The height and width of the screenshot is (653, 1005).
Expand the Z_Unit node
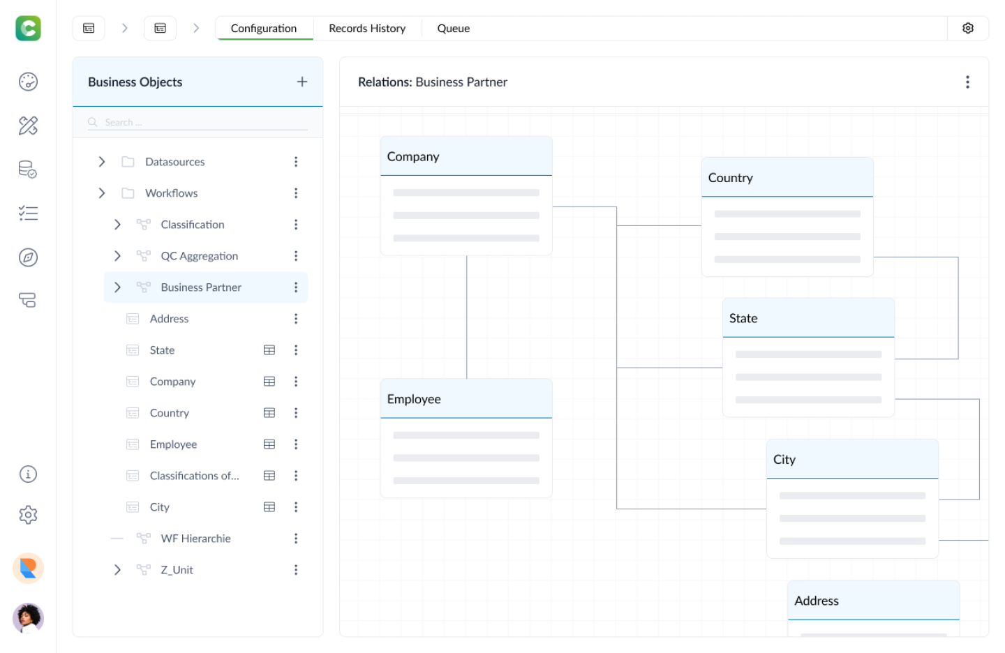click(117, 570)
